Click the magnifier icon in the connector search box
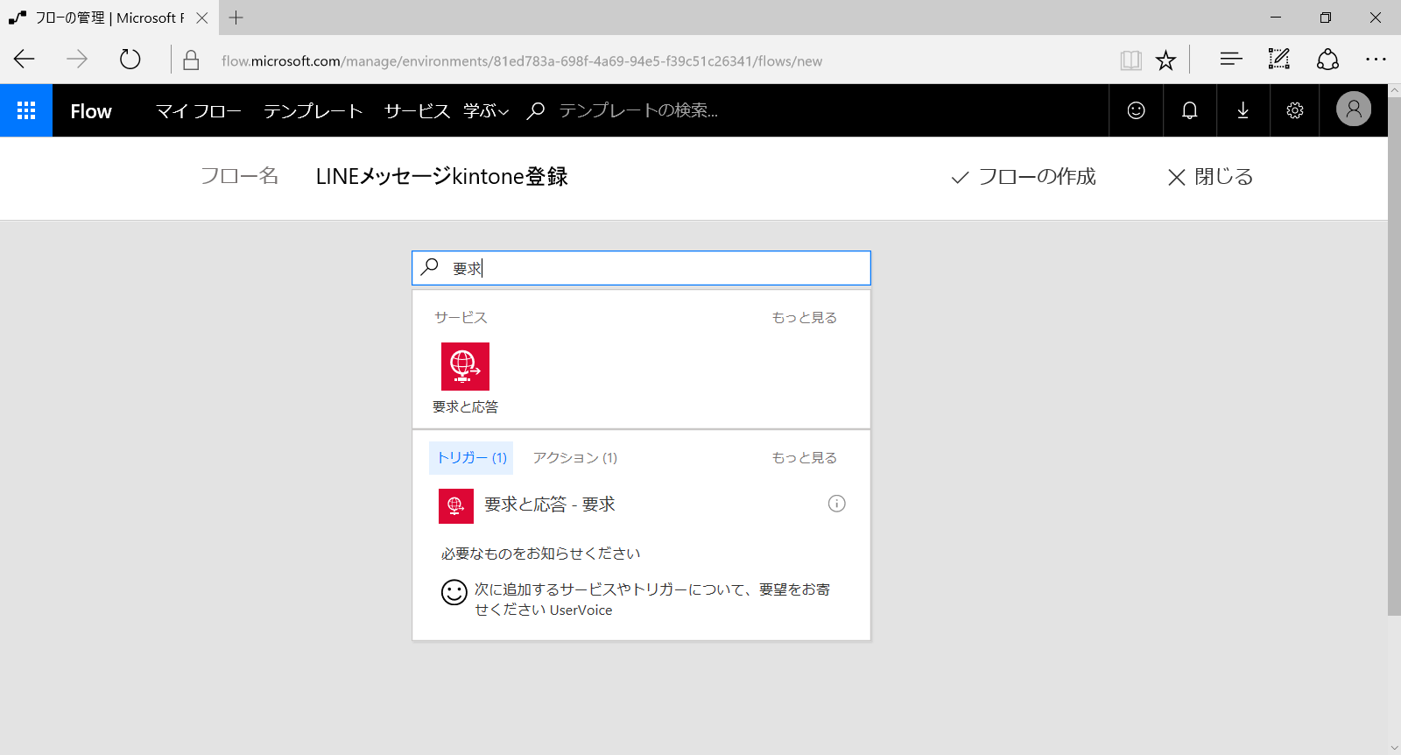Viewport: 1401px width, 755px height. pyautogui.click(x=430, y=267)
